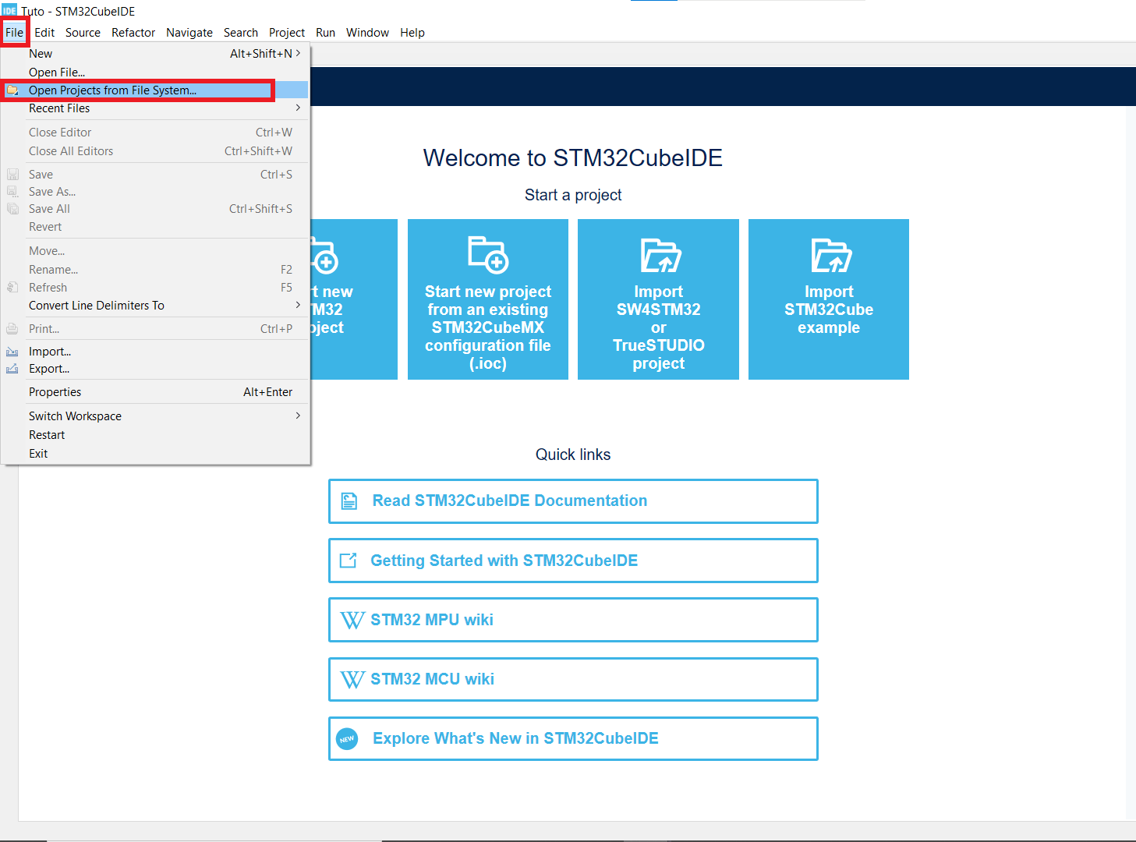Screen dimensions: 1136x842
Task: Click Save All menu entry
Action: (x=155, y=209)
